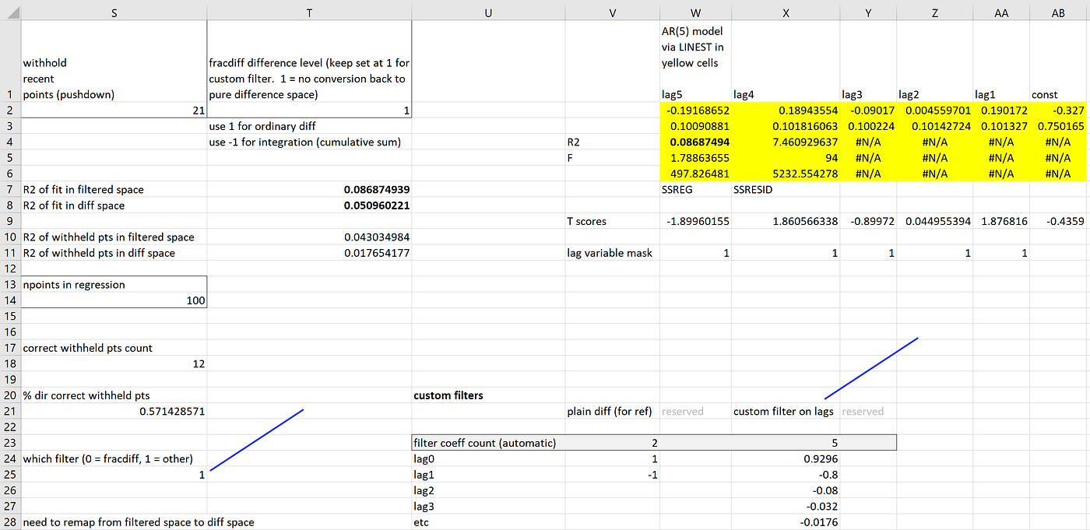
Task: Select the fracdiff difference level cell showing 1
Action: (309, 111)
